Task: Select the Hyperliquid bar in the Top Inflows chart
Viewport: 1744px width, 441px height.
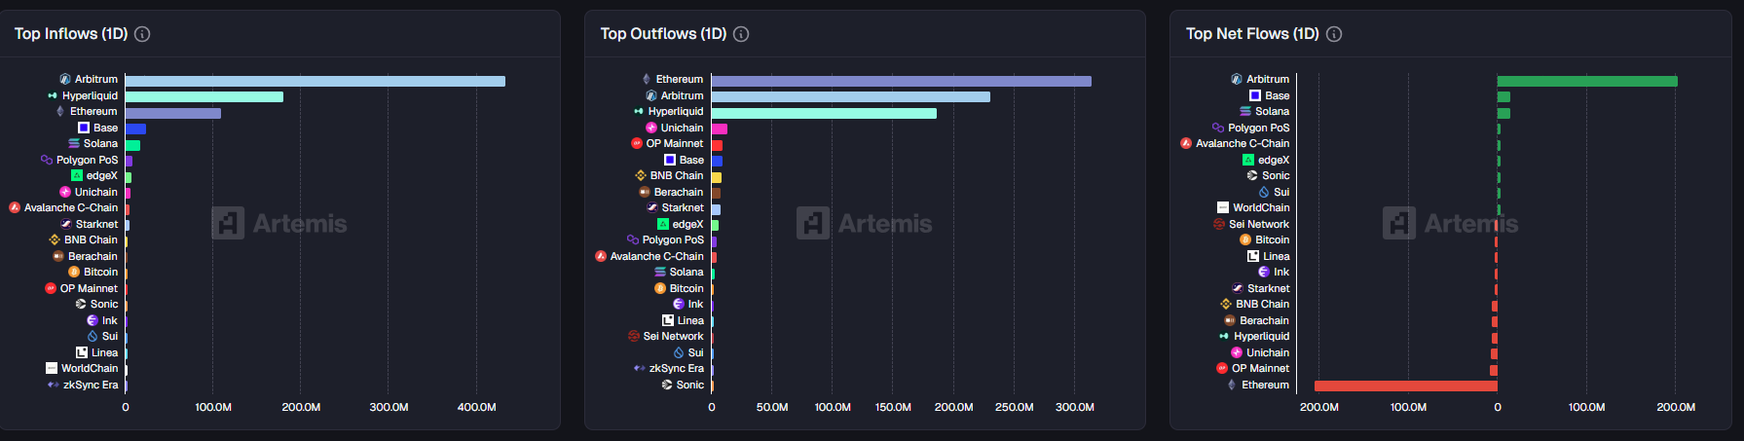Action: pyautogui.click(x=204, y=96)
